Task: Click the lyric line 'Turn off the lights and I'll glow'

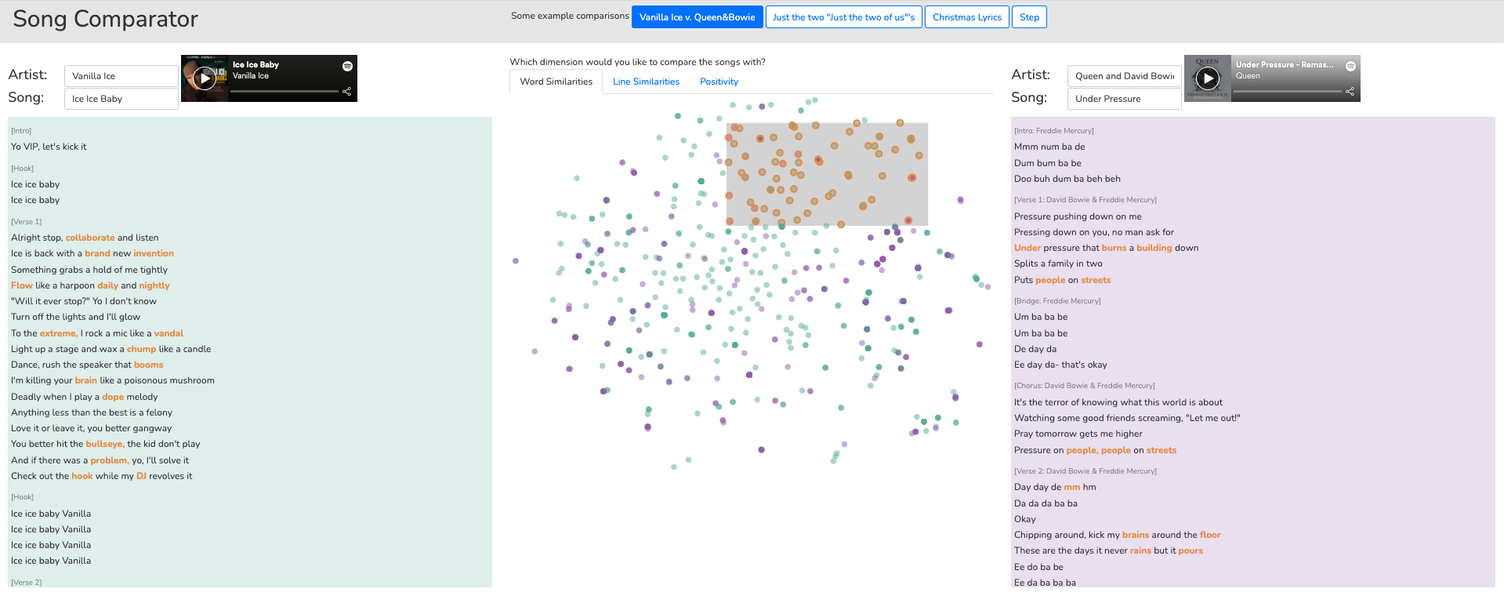Action: pyautogui.click(x=75, y=317)
